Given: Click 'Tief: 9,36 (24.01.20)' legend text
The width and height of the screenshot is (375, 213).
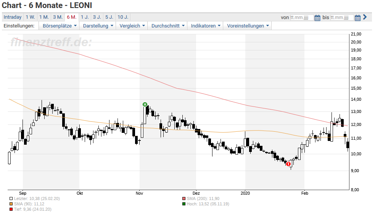Looking at the screenshot, I should 32,210.
